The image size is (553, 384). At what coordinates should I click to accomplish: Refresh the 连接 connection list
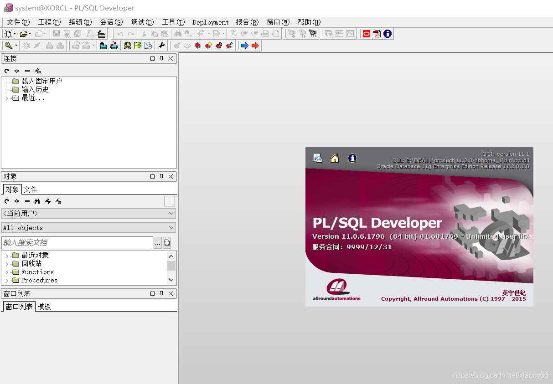[x=7, y=71]
